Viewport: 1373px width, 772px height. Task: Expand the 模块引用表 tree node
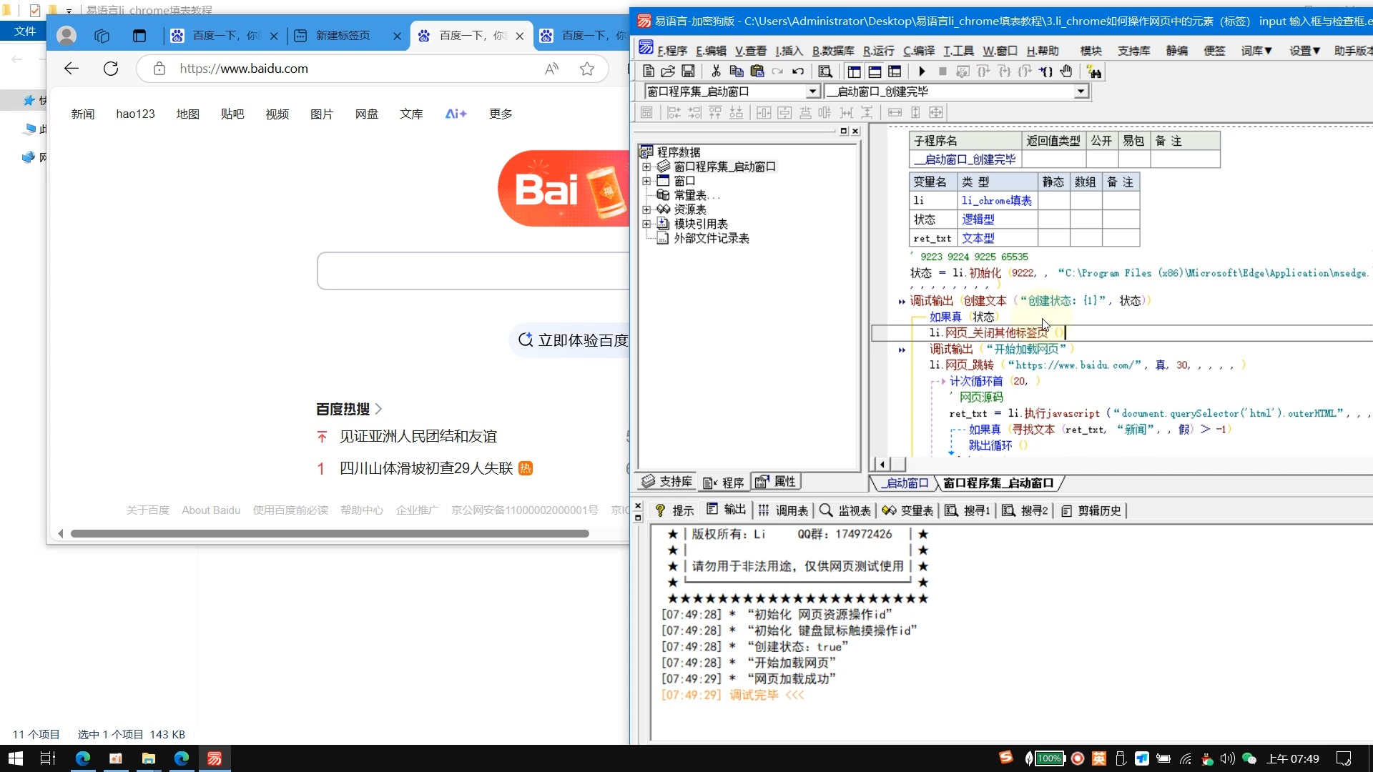pos(646,224)
